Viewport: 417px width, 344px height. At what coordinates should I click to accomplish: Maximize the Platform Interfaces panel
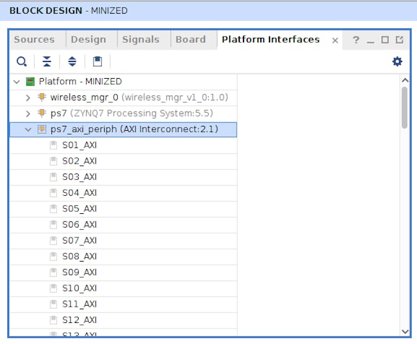click(x=385, y=40)
